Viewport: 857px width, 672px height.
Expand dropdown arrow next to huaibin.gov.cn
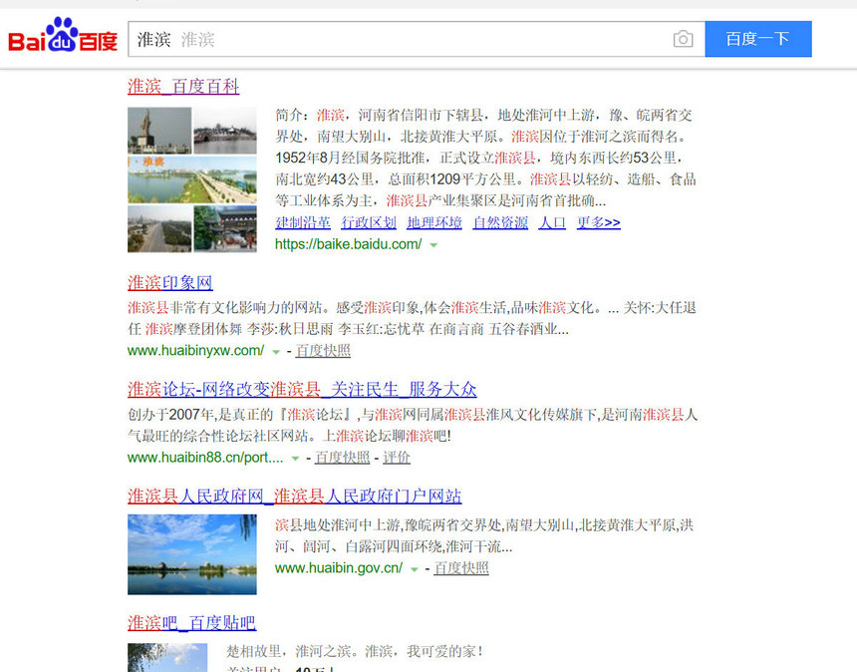pyautogui.click(x=415, y=569)
